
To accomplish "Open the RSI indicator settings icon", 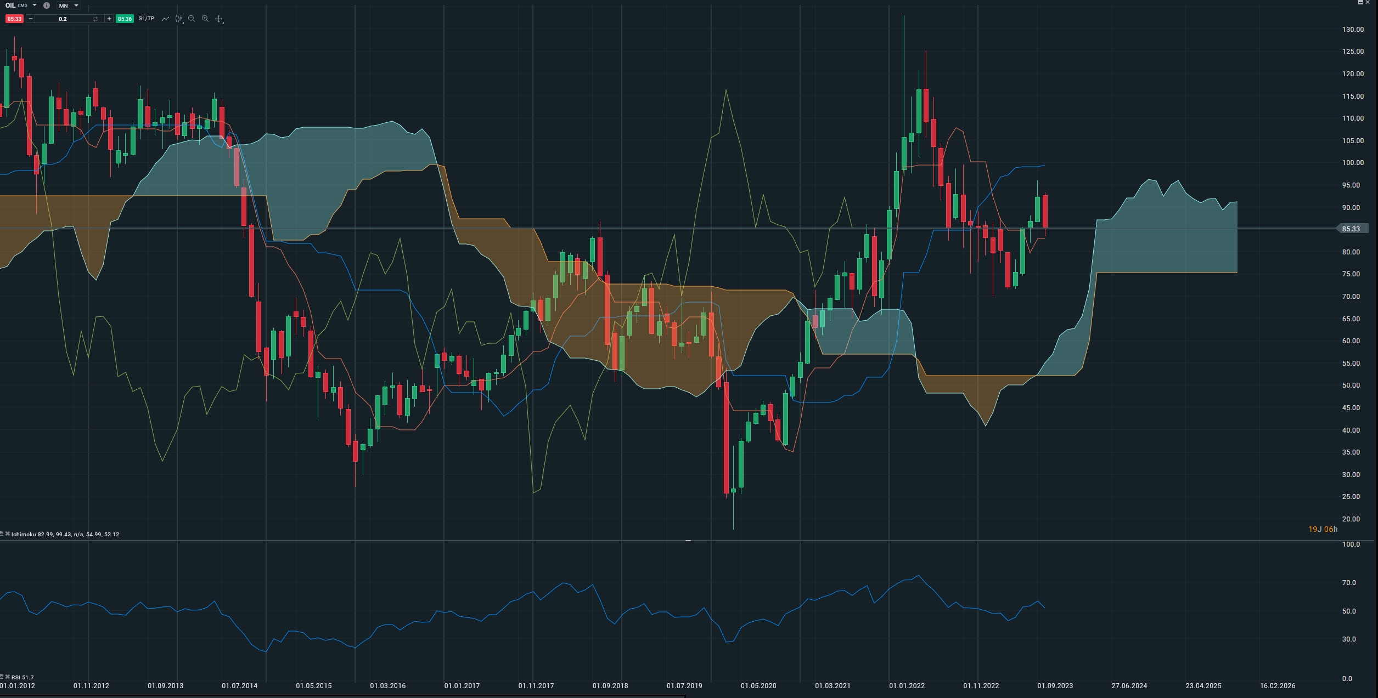I will point(2,677).
